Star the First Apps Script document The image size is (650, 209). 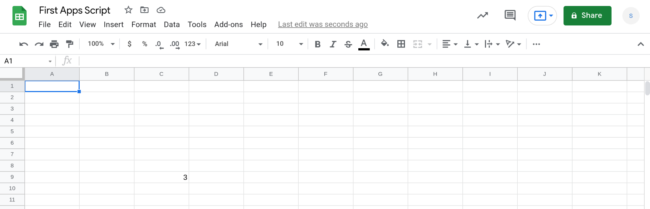[128, 10]
